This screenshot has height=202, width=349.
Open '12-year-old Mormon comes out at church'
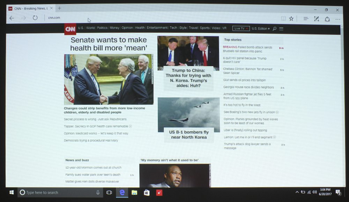coord(94,168)
